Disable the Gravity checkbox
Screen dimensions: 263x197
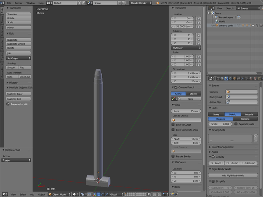click(x=213, y=157)
